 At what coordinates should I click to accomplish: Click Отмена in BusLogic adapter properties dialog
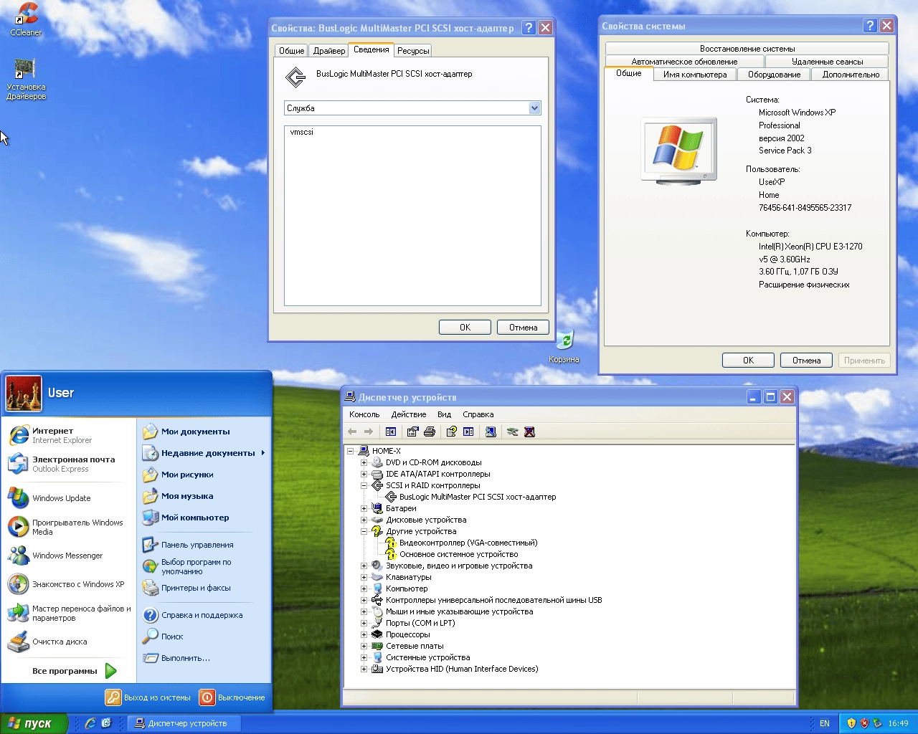click(x=523, y=328)
